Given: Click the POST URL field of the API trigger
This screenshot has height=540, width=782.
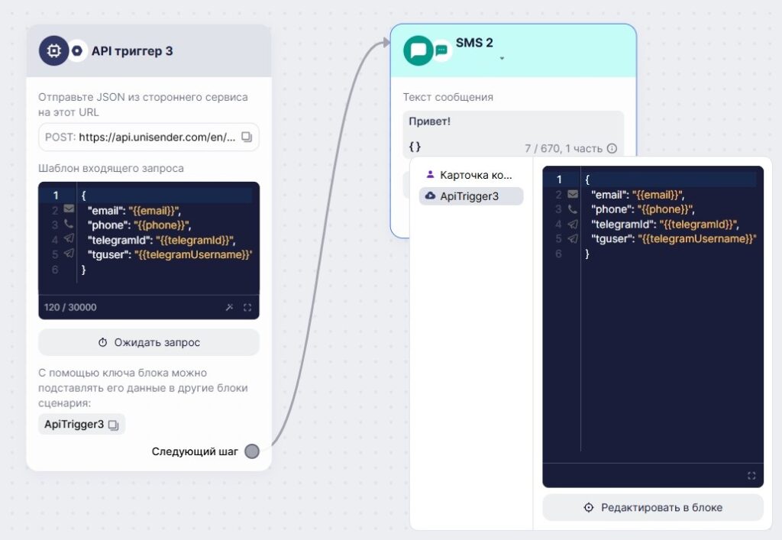Looking at the screenshot, I should (149, 137).
